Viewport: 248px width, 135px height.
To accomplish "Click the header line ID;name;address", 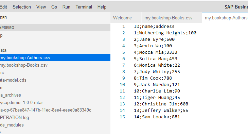I will [154, 27].
